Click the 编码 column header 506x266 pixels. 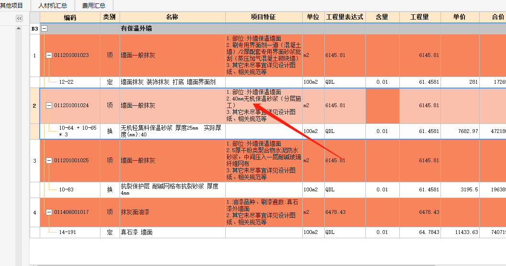tap(70, 17)
